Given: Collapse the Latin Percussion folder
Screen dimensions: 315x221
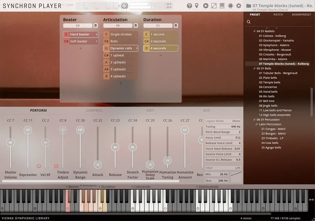Looking at the screenshot, I should [x=257, y=124].
